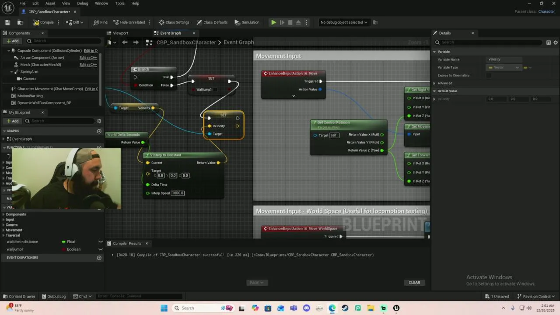Select the wallcheckdistance variable
Screen dimensions: 560x315
coord(22,241)
